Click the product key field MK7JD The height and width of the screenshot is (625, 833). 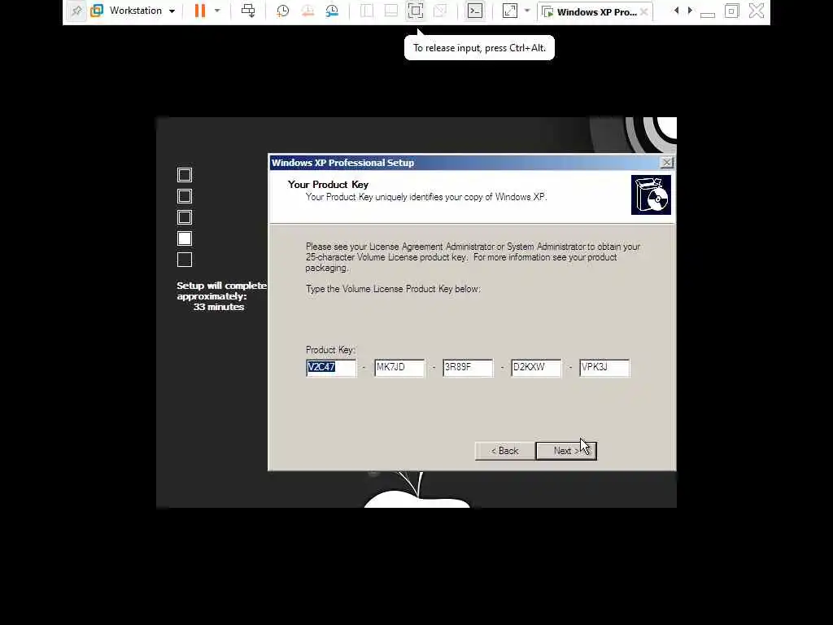coord(399,368)
